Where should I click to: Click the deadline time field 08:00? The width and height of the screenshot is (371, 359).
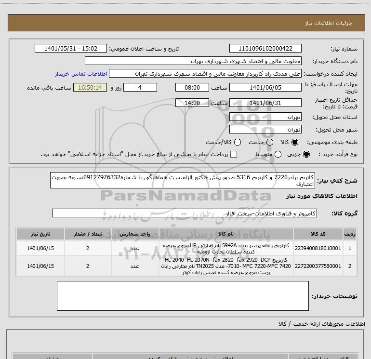click(x=192, y=88)
